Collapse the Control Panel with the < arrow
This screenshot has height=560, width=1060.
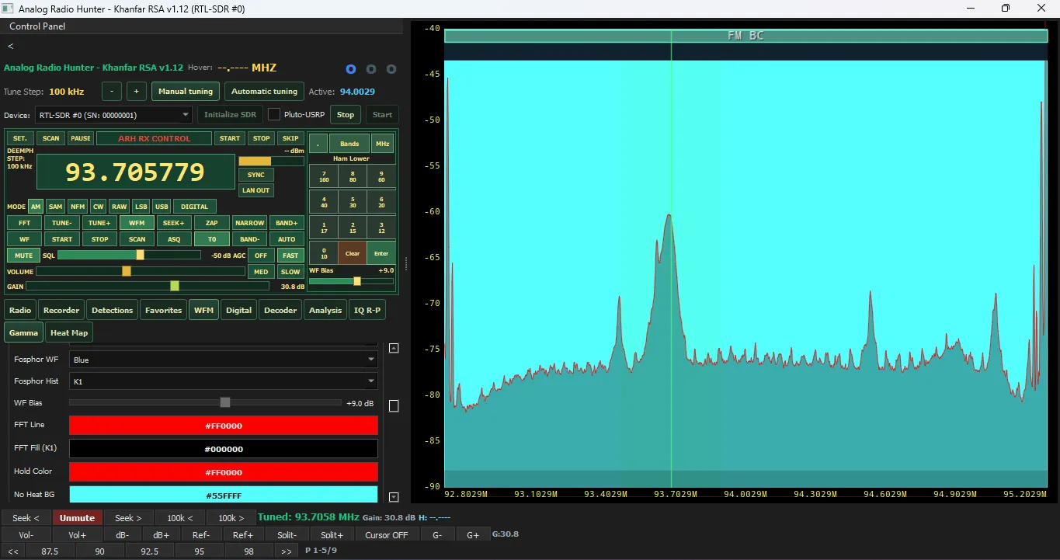point(11,46)
